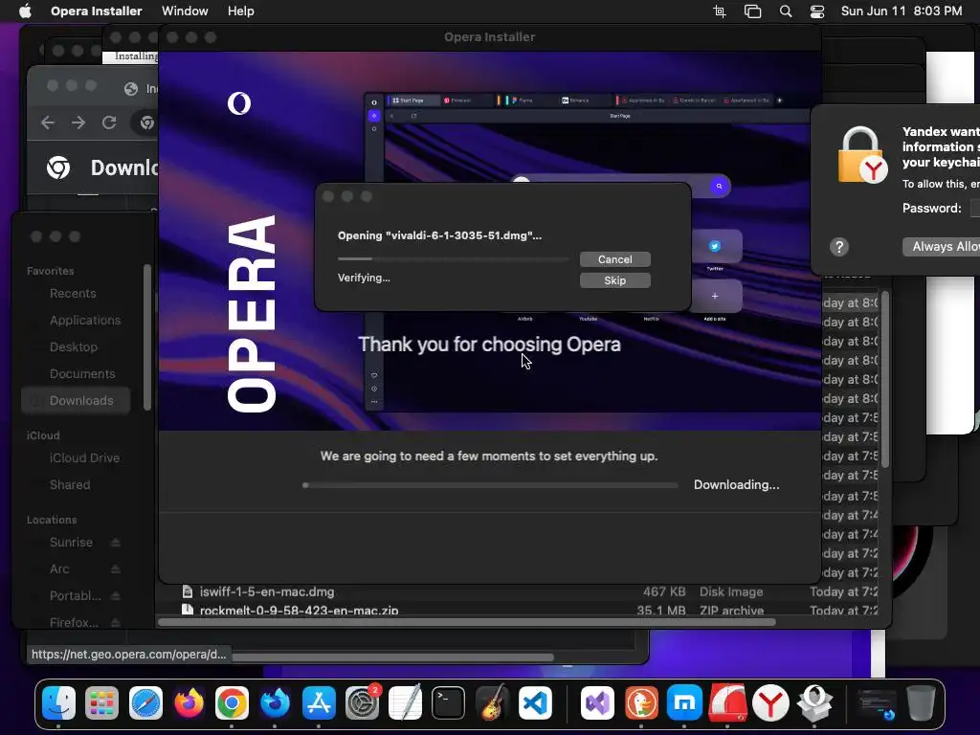Image resolution: width=980 pixels, height=735 pixels.
Task: Select Desktop in Finder sidebar
Action: click(x=74, y=347)
